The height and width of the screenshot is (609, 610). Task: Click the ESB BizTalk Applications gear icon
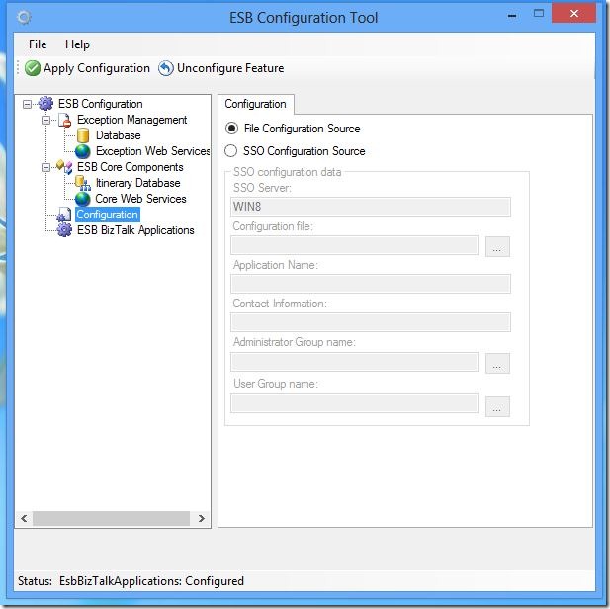click(x=64, y=230)
